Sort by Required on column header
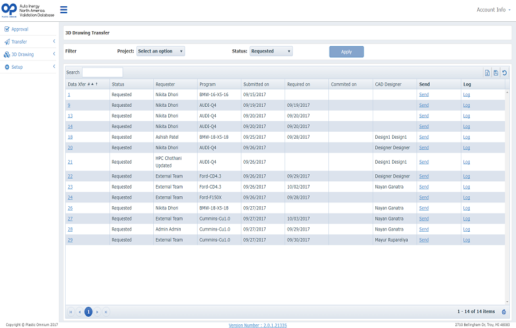The image size is (516, 328). point(306,84)
